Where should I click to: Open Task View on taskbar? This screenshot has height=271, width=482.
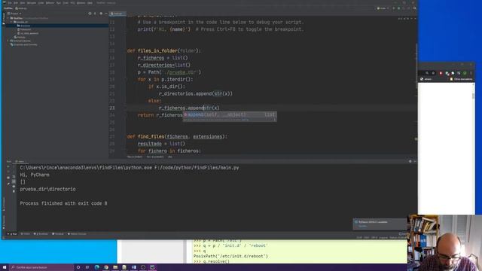pyautogui.click(x=87, y=267)
